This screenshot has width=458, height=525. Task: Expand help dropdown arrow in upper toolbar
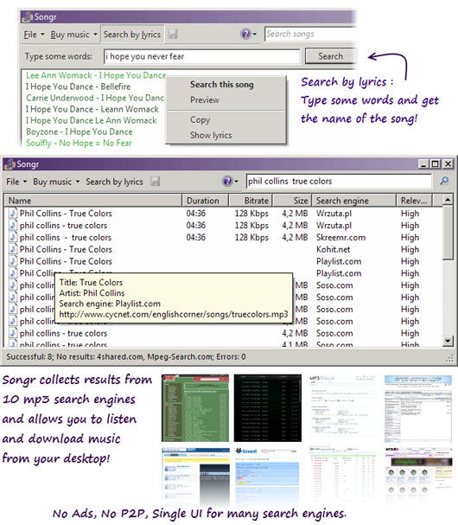pos(255,34)
